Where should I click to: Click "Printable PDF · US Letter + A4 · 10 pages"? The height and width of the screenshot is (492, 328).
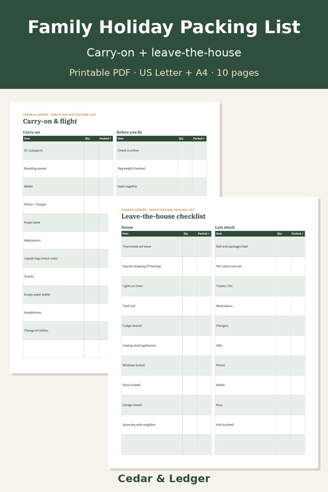click(164, 73)
